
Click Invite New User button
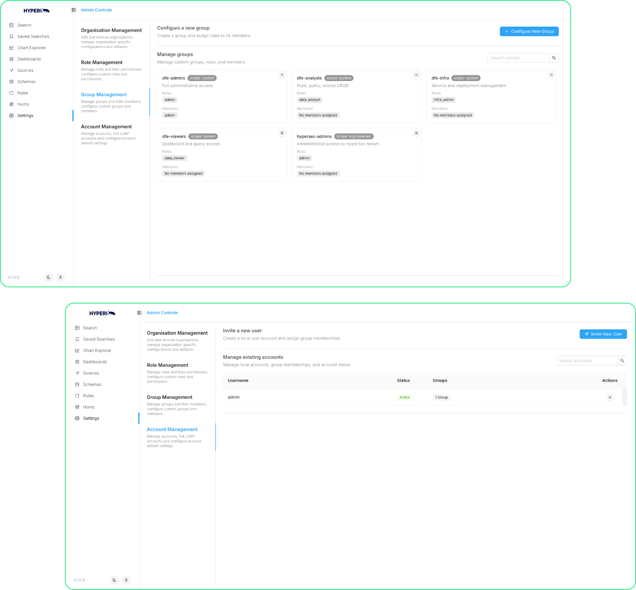coord(603,334)
